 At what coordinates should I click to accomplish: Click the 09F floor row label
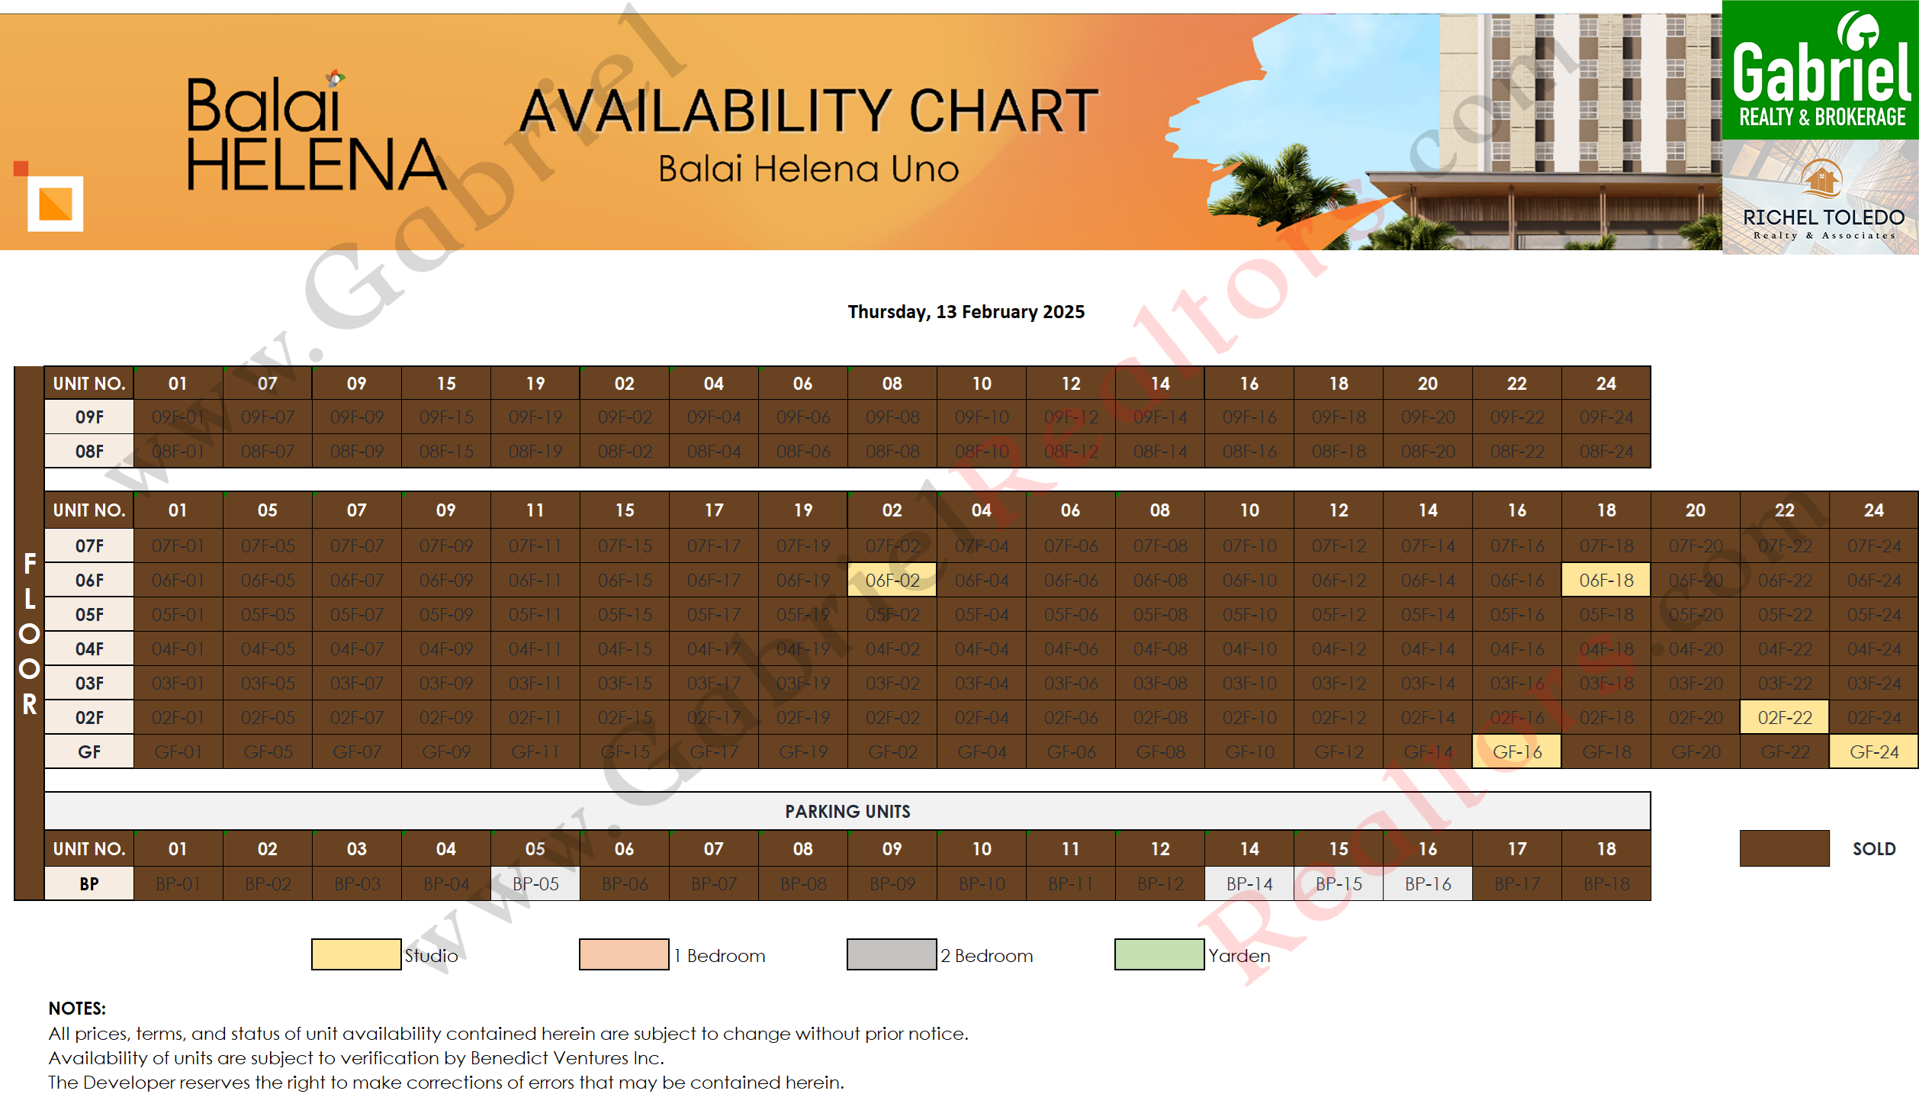[89, 417]
